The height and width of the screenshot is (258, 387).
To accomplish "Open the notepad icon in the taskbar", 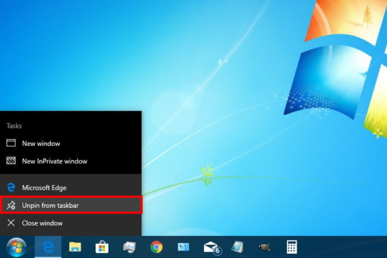I will click(x=237, y=247).
